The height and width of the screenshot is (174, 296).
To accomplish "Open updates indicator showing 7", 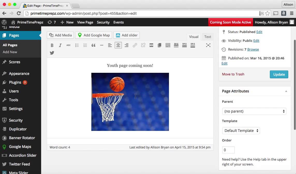I will tap(52, 22).
